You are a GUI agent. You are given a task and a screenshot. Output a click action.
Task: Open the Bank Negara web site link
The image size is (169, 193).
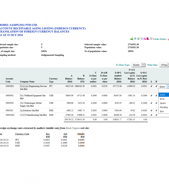click(73, 128)
